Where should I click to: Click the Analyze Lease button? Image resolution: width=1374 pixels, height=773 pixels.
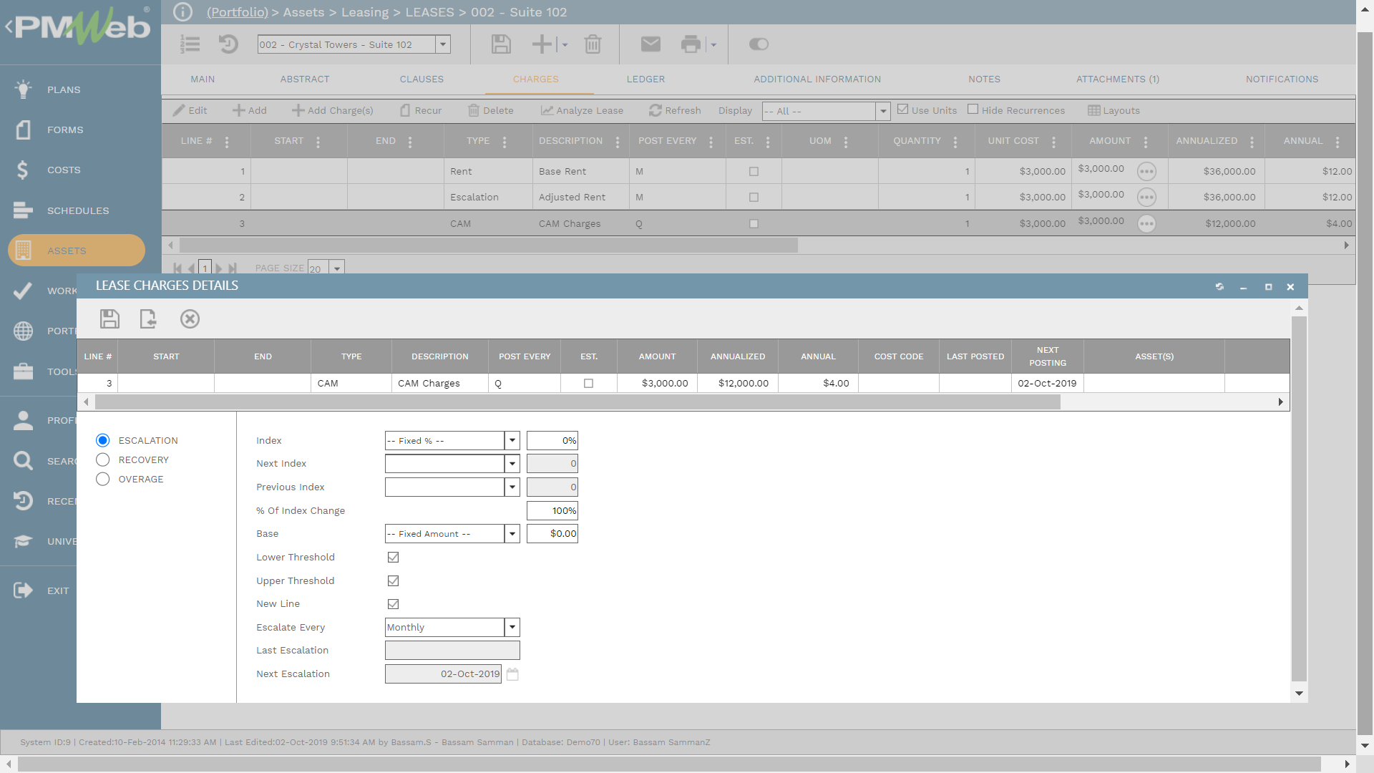[x=582, y=111]
